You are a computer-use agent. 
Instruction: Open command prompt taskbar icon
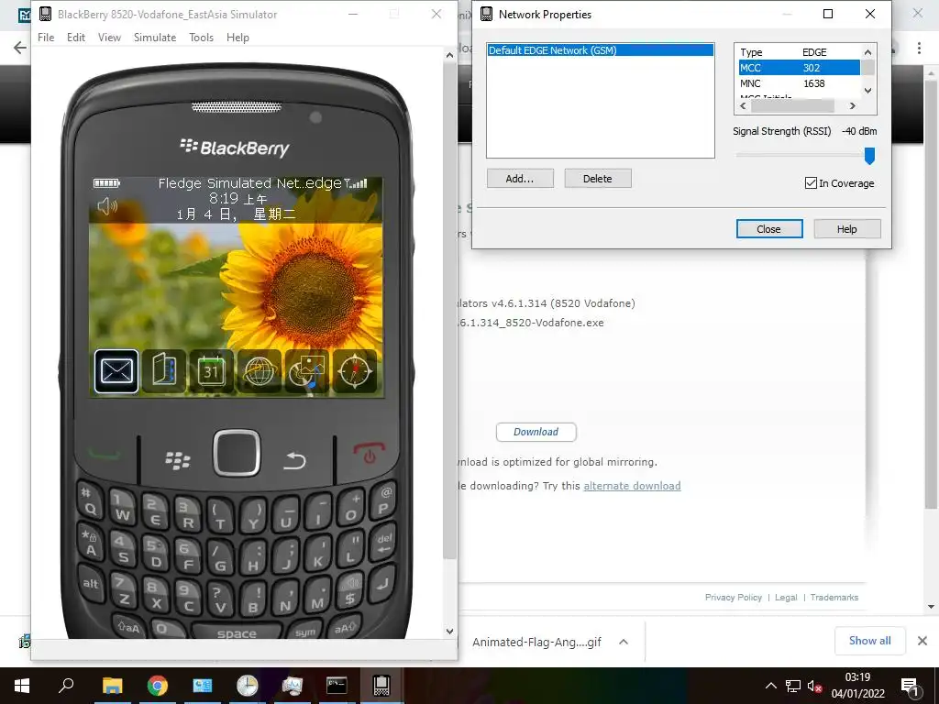337,686
